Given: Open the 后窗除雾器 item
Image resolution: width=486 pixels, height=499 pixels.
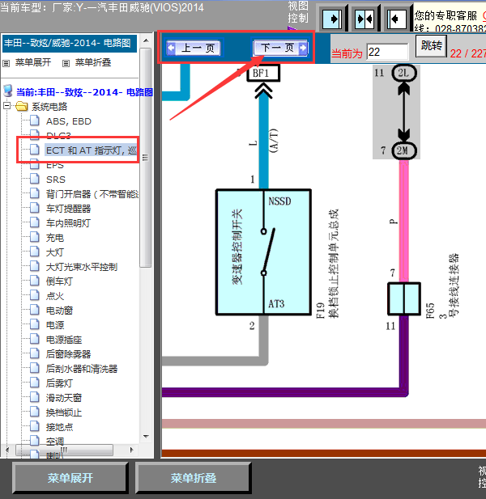Looking at the screenshot, I should coord(68,354).
